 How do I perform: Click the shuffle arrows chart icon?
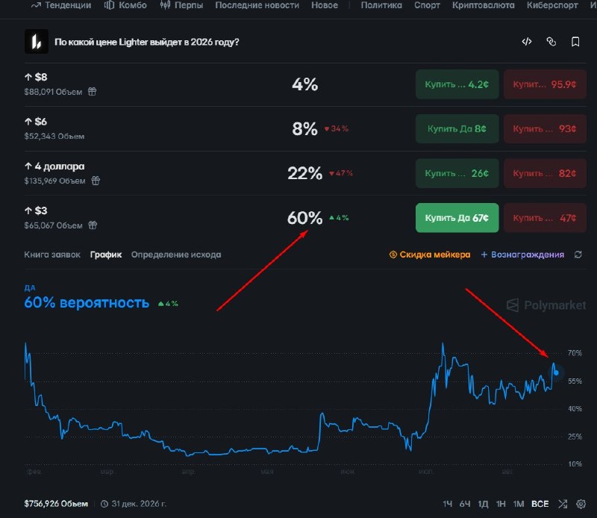563,504
